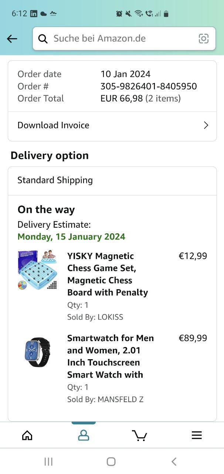The image size is (224, 474).
Task: Open the Smartwatch product thumbnail
Action: coord(37,352)
